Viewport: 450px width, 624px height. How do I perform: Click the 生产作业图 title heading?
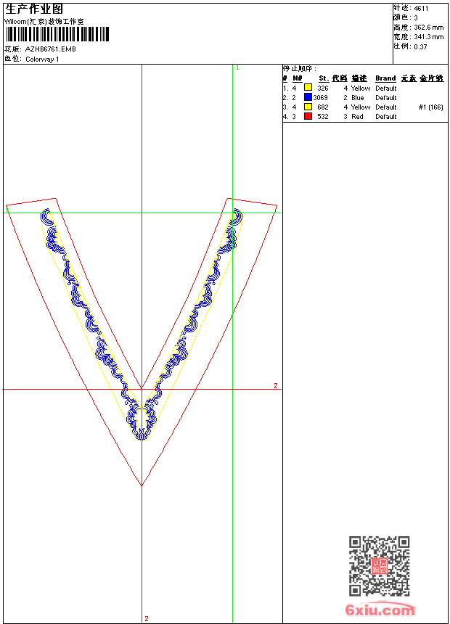[34, 9]
